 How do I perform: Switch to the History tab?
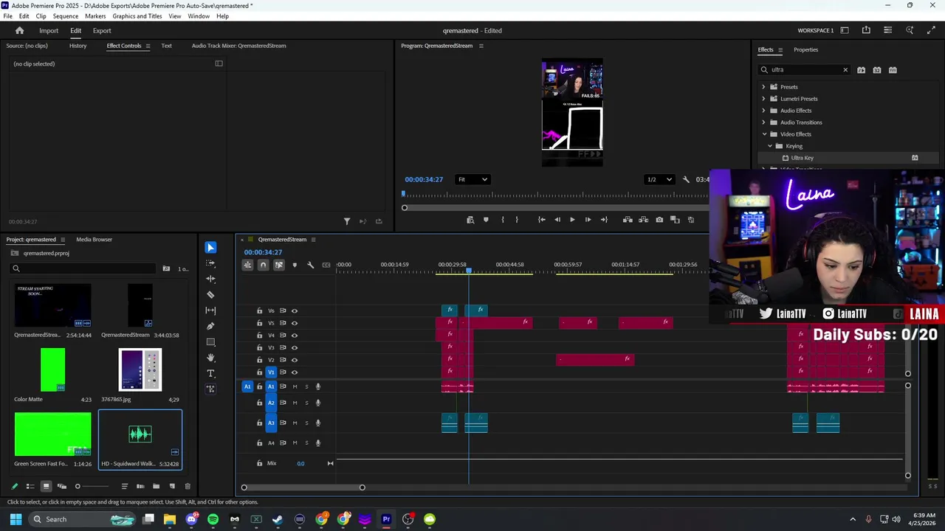pyautogui.click(x=78, y=46)
